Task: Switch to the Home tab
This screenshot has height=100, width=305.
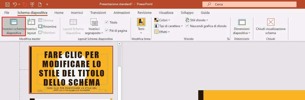Action: [x=59, y=13]
